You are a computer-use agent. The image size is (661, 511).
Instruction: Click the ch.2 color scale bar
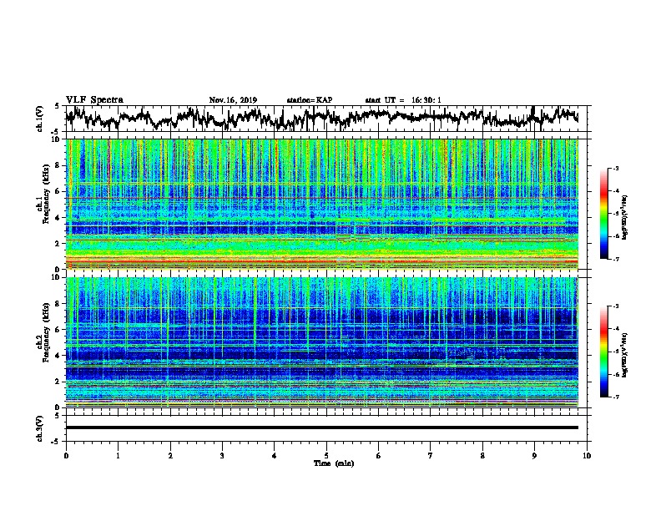tap(603, 352)
